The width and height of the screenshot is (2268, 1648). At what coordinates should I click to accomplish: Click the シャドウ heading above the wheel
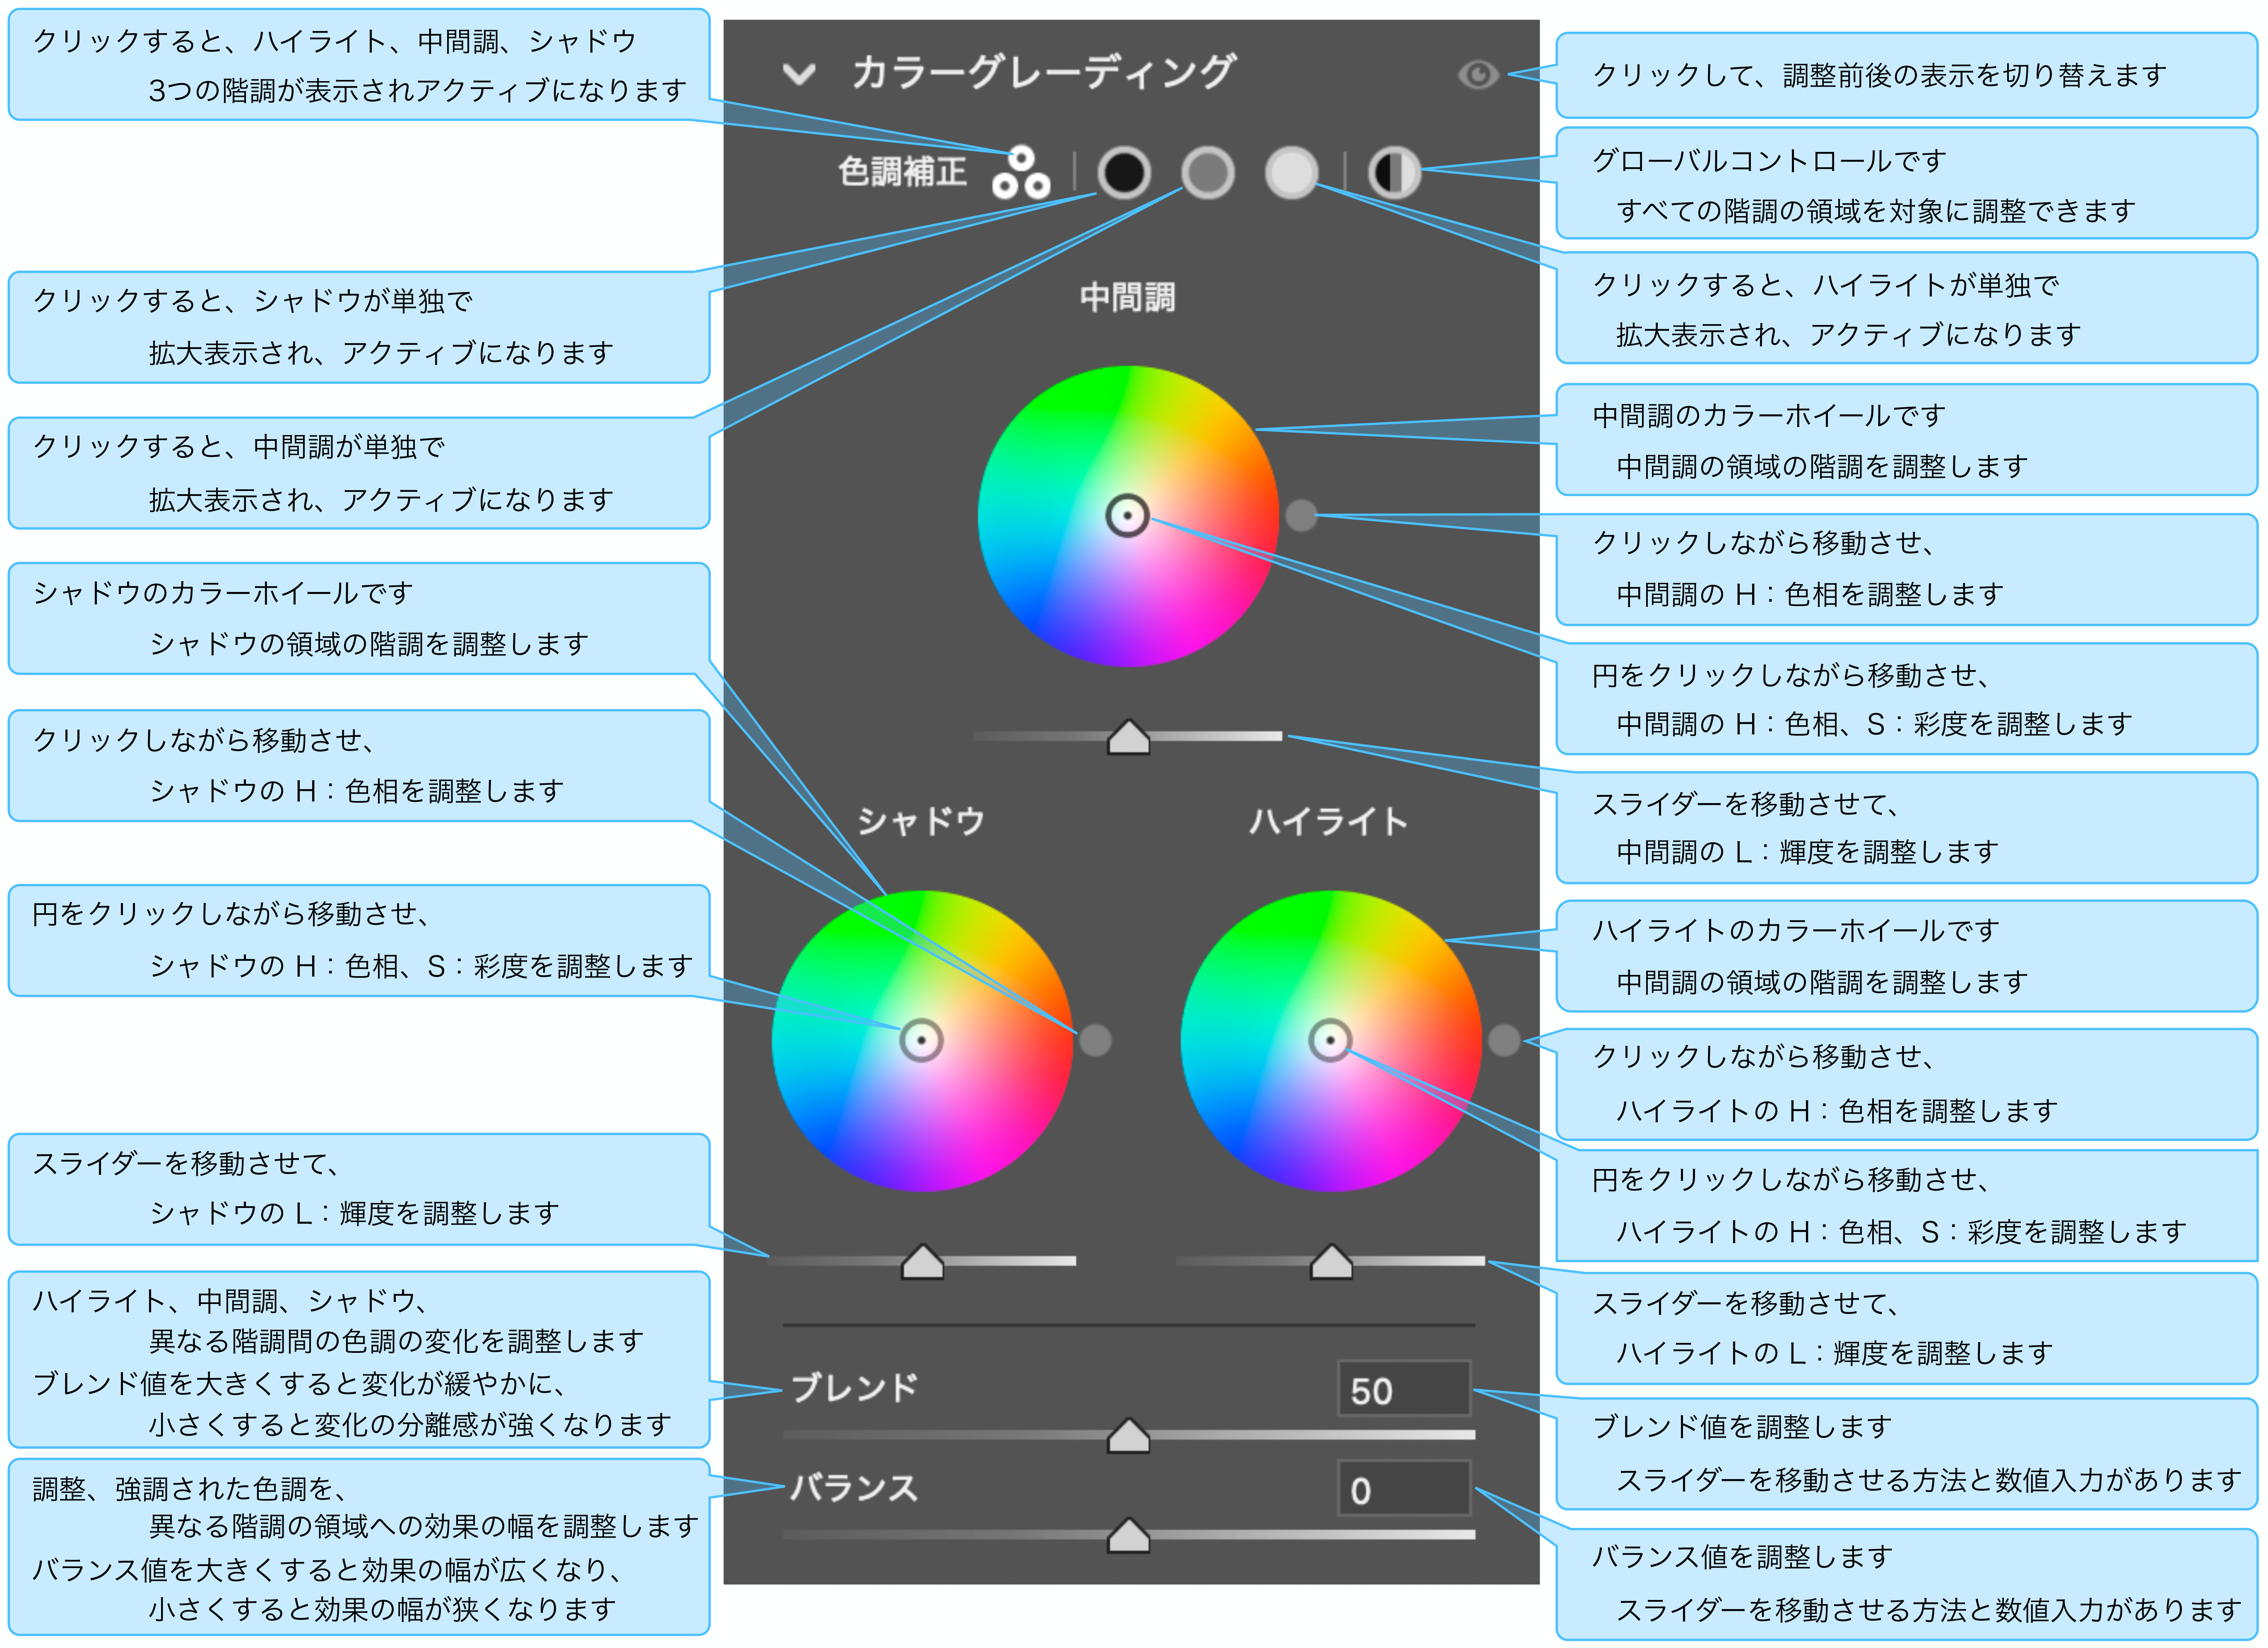click(x=922, y=822)
